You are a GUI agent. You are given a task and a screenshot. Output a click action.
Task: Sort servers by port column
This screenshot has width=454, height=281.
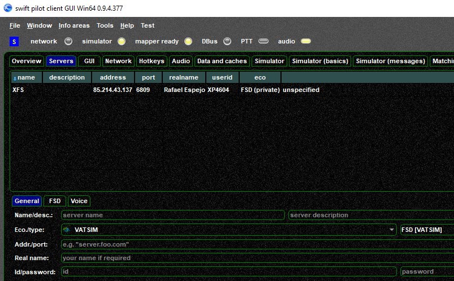tap(149, 77)
